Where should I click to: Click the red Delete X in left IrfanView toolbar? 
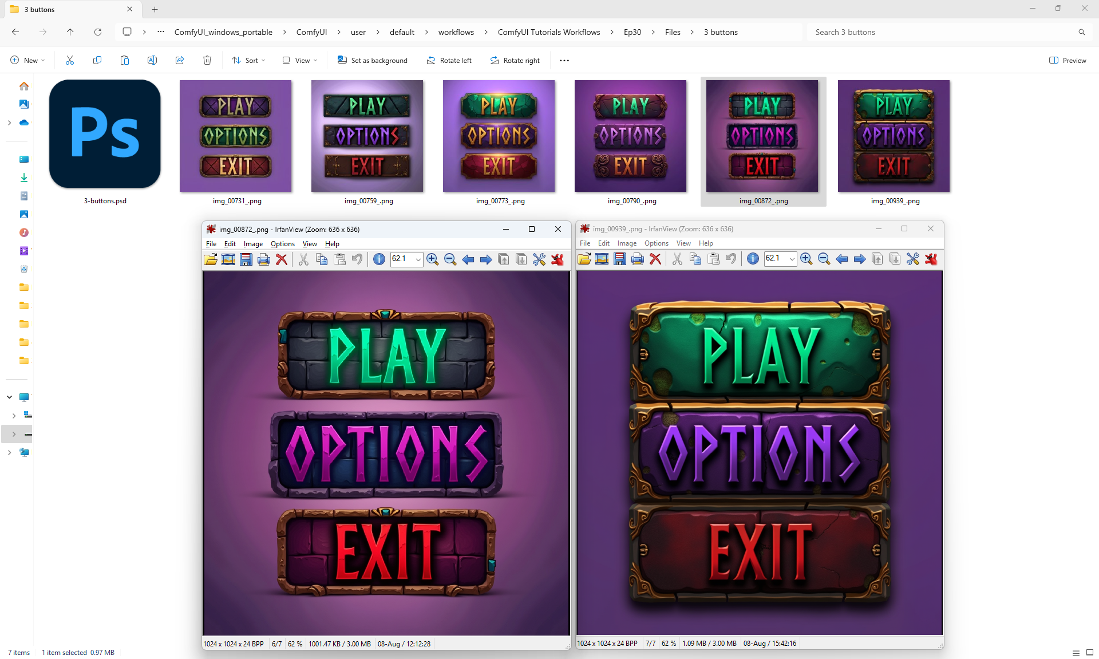[x=281, y=259]
